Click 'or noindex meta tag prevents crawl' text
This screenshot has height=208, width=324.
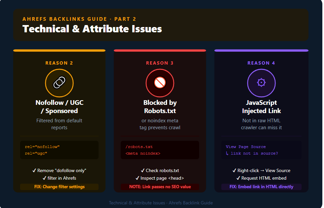coord(160,124)
